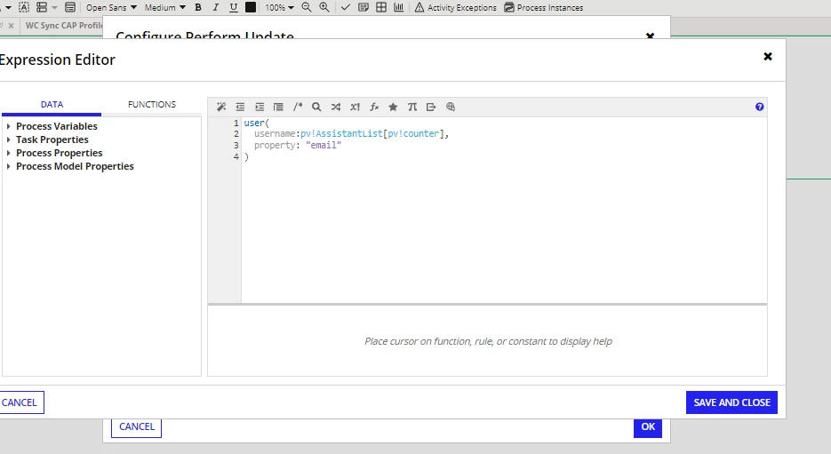Click OK in Configure Perform Update dialog
Image resolution: width=831 pixels, height=454 pixels.
(648, 426)
